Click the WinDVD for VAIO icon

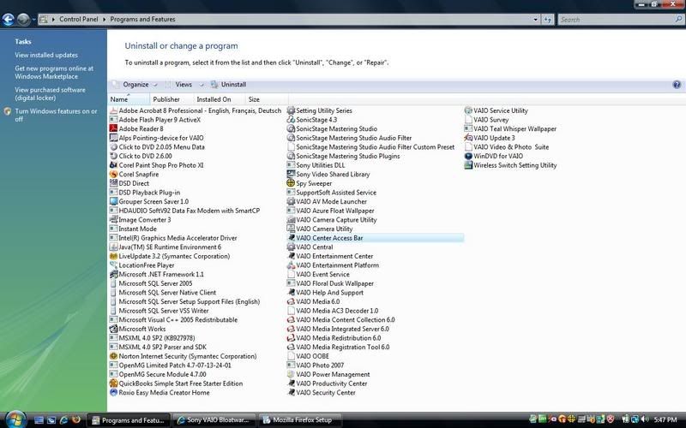468,156
